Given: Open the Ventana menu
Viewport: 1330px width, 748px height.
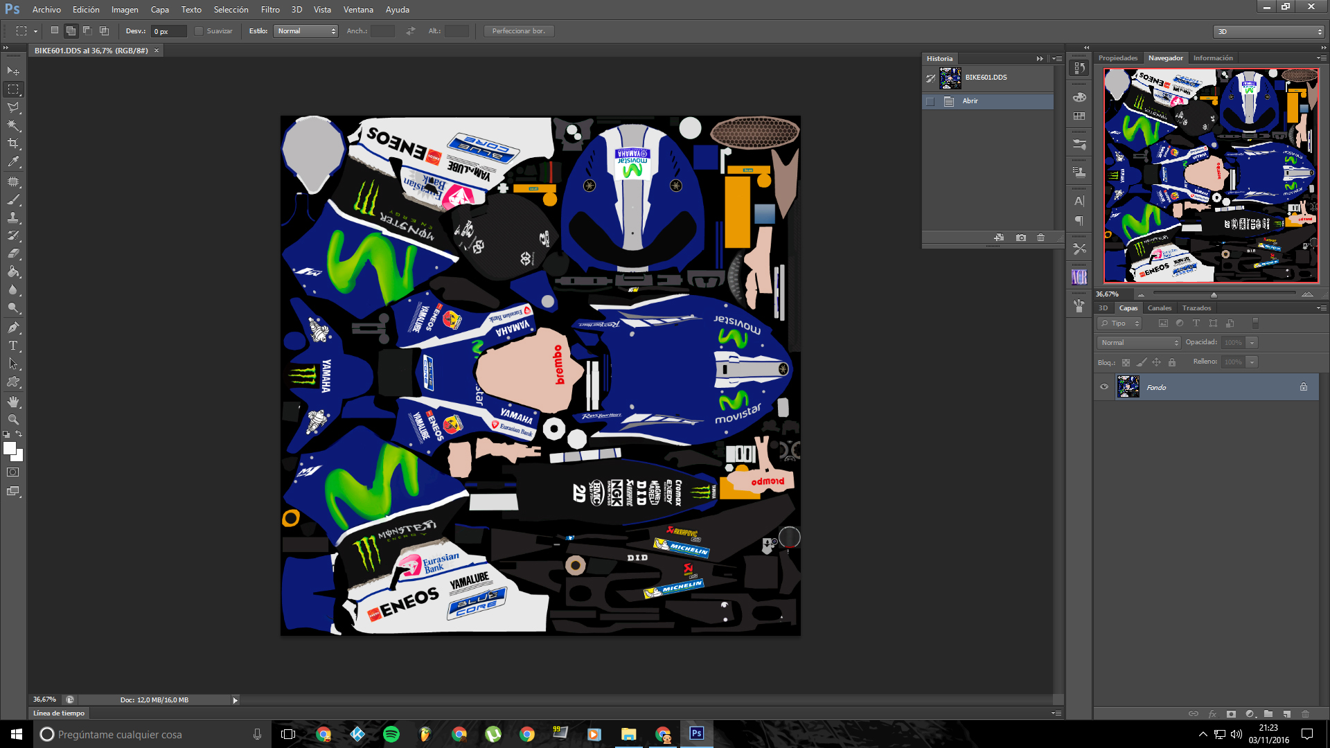Looking at the screenshot, I should tap(358, 10).
